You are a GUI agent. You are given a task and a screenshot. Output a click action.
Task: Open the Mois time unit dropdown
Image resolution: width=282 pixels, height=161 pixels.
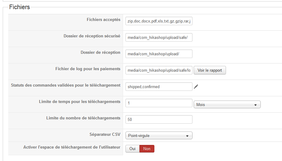click(x=227, y=104)
